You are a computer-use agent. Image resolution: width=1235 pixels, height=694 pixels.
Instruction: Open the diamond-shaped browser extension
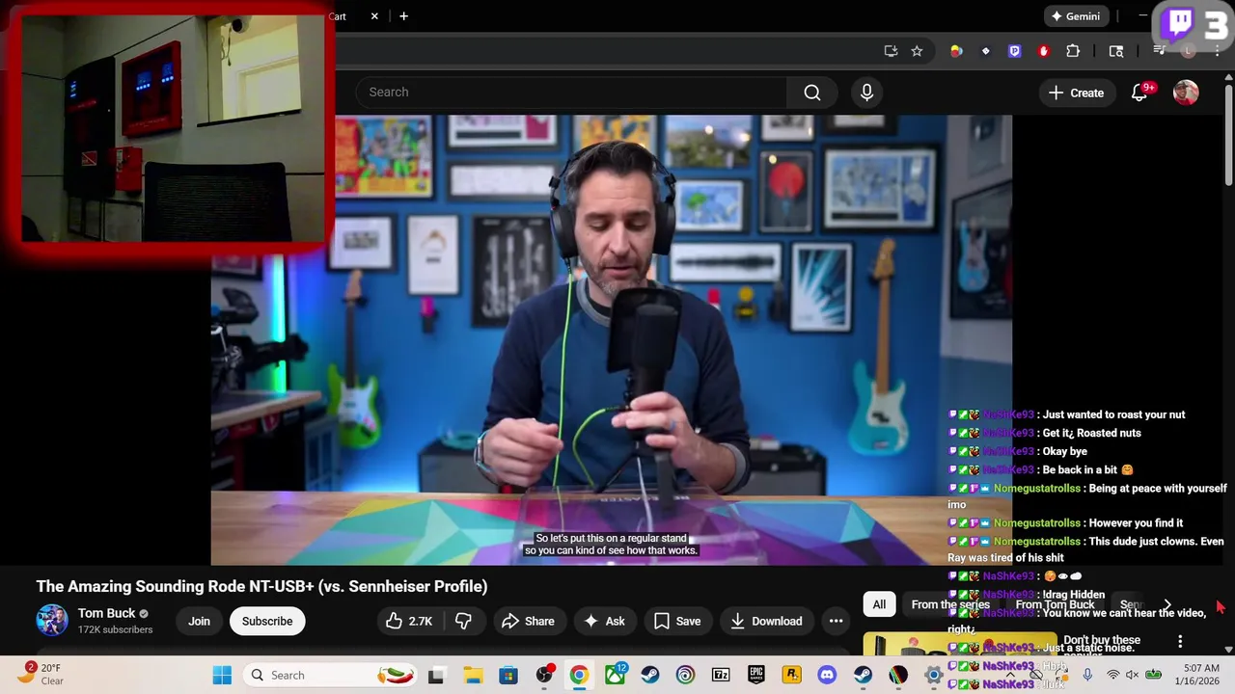click(985, 51)
